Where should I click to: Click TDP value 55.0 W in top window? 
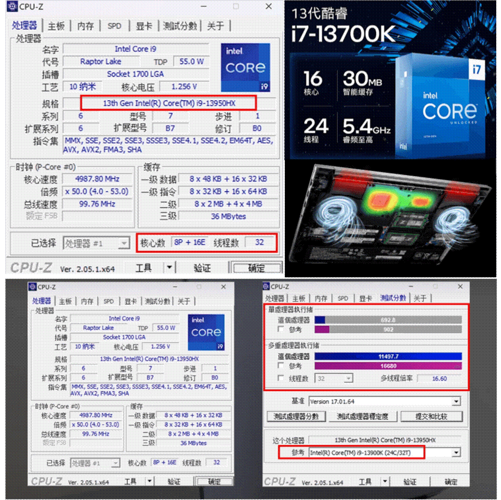[x=192, y=62]
